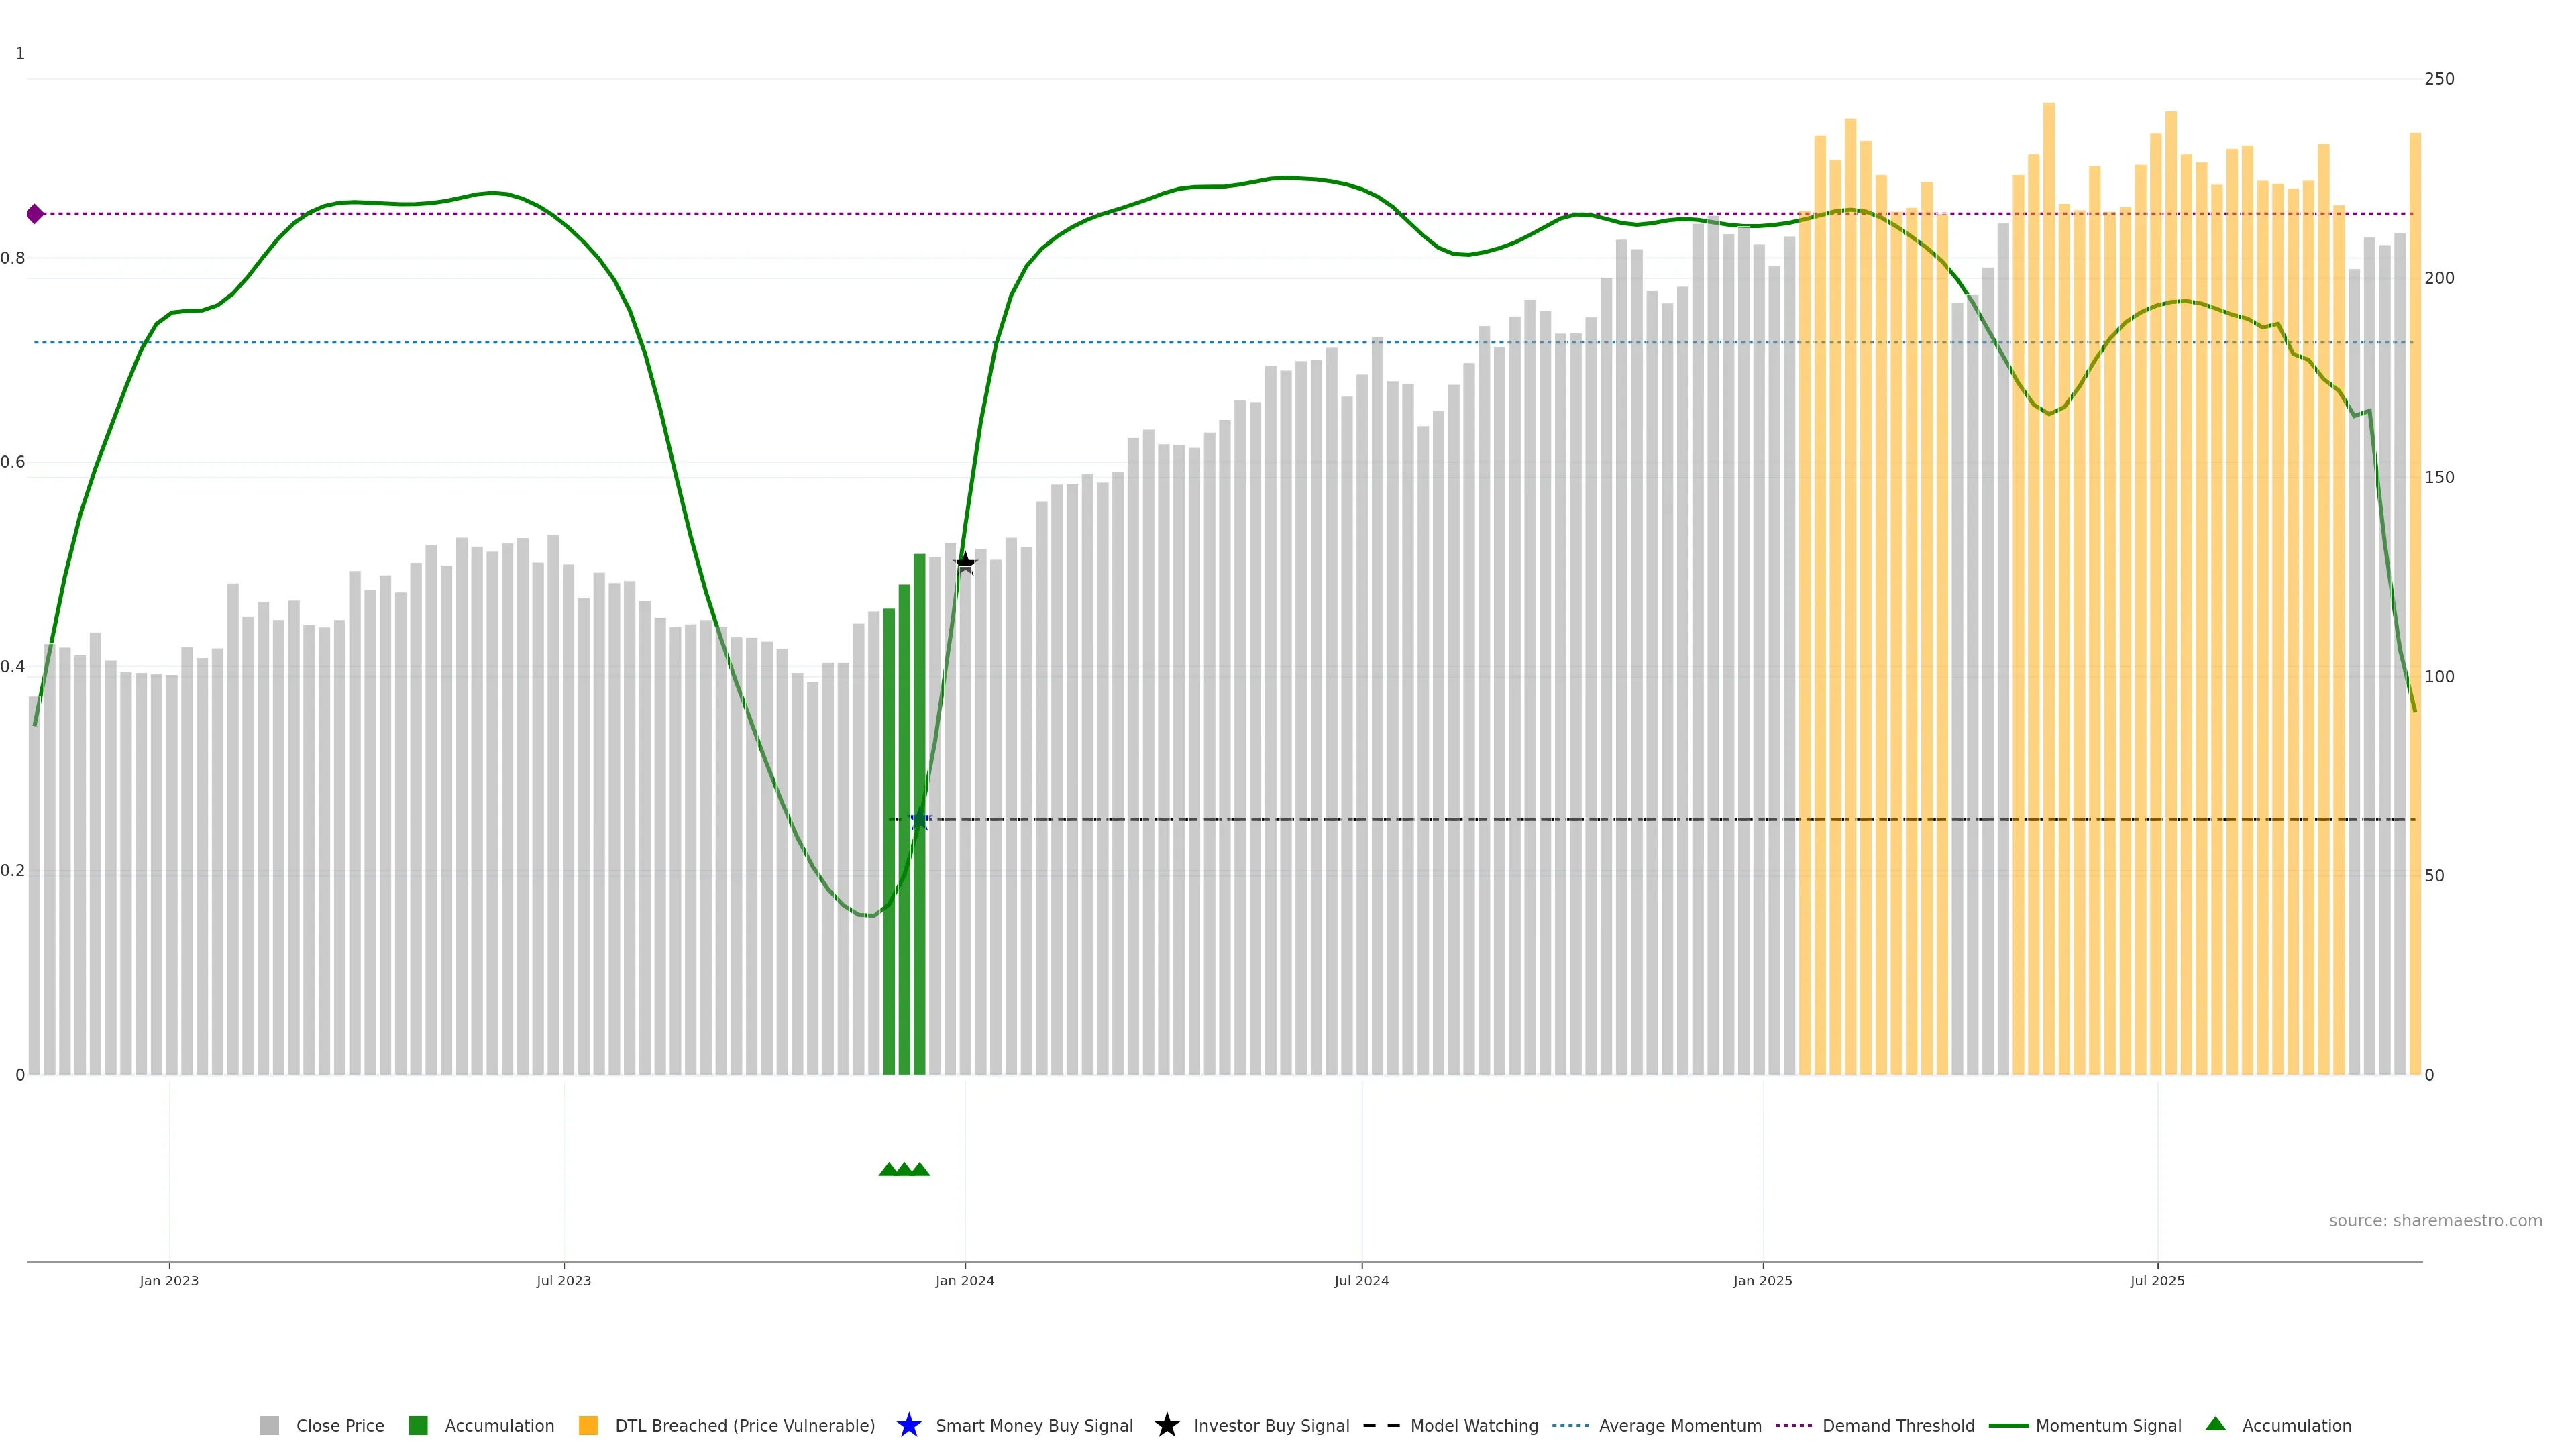Click the black Investor Buy Signal star legend icon
The width and height of the screenshot is (2576, 1449).
point(1166,1425)
